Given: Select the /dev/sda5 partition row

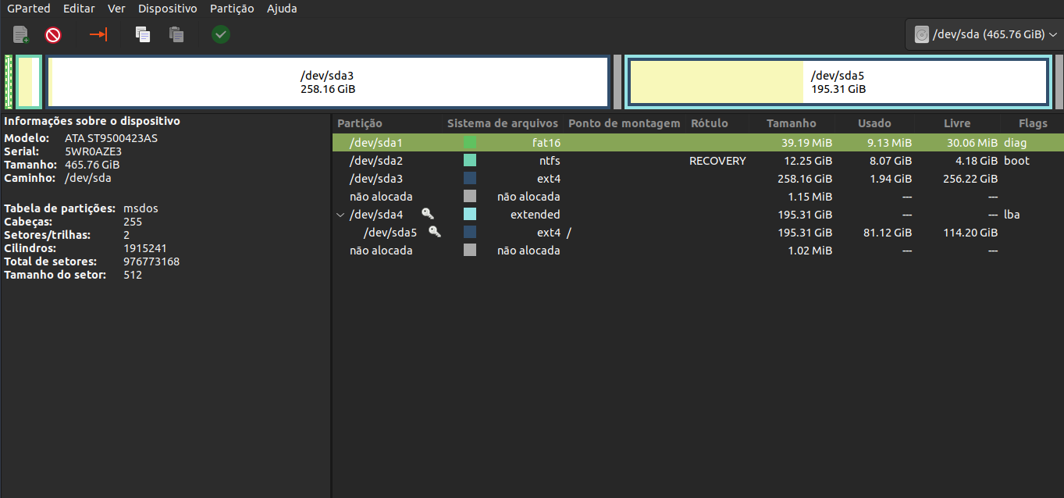Looking at the screenshot, I should [698, 232].
